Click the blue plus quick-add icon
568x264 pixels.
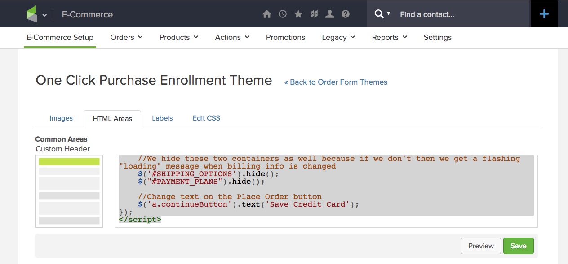pos(544,14)
